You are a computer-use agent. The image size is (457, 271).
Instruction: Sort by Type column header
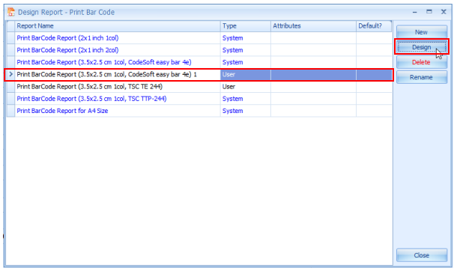pos(246,26)
